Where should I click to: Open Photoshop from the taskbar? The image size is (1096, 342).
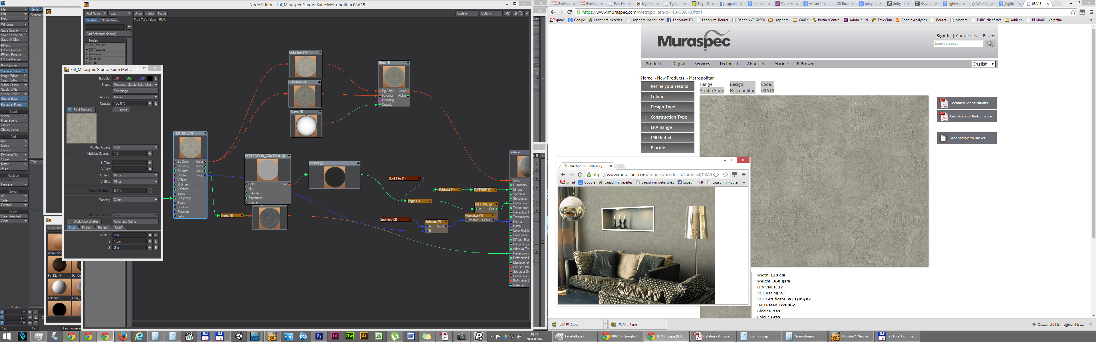pyautogui.click(x=319, y=336)
